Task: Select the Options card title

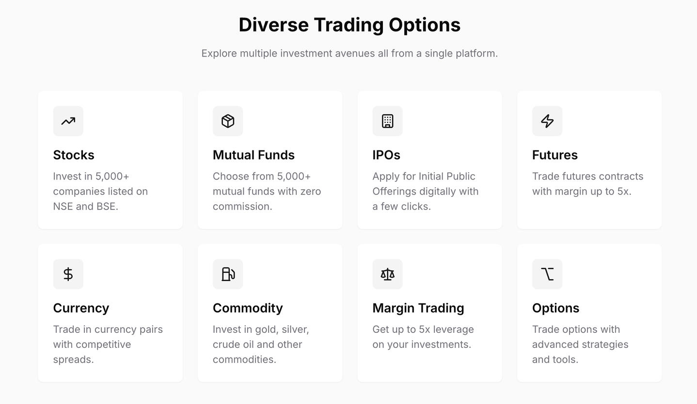Action: point(555,308)
